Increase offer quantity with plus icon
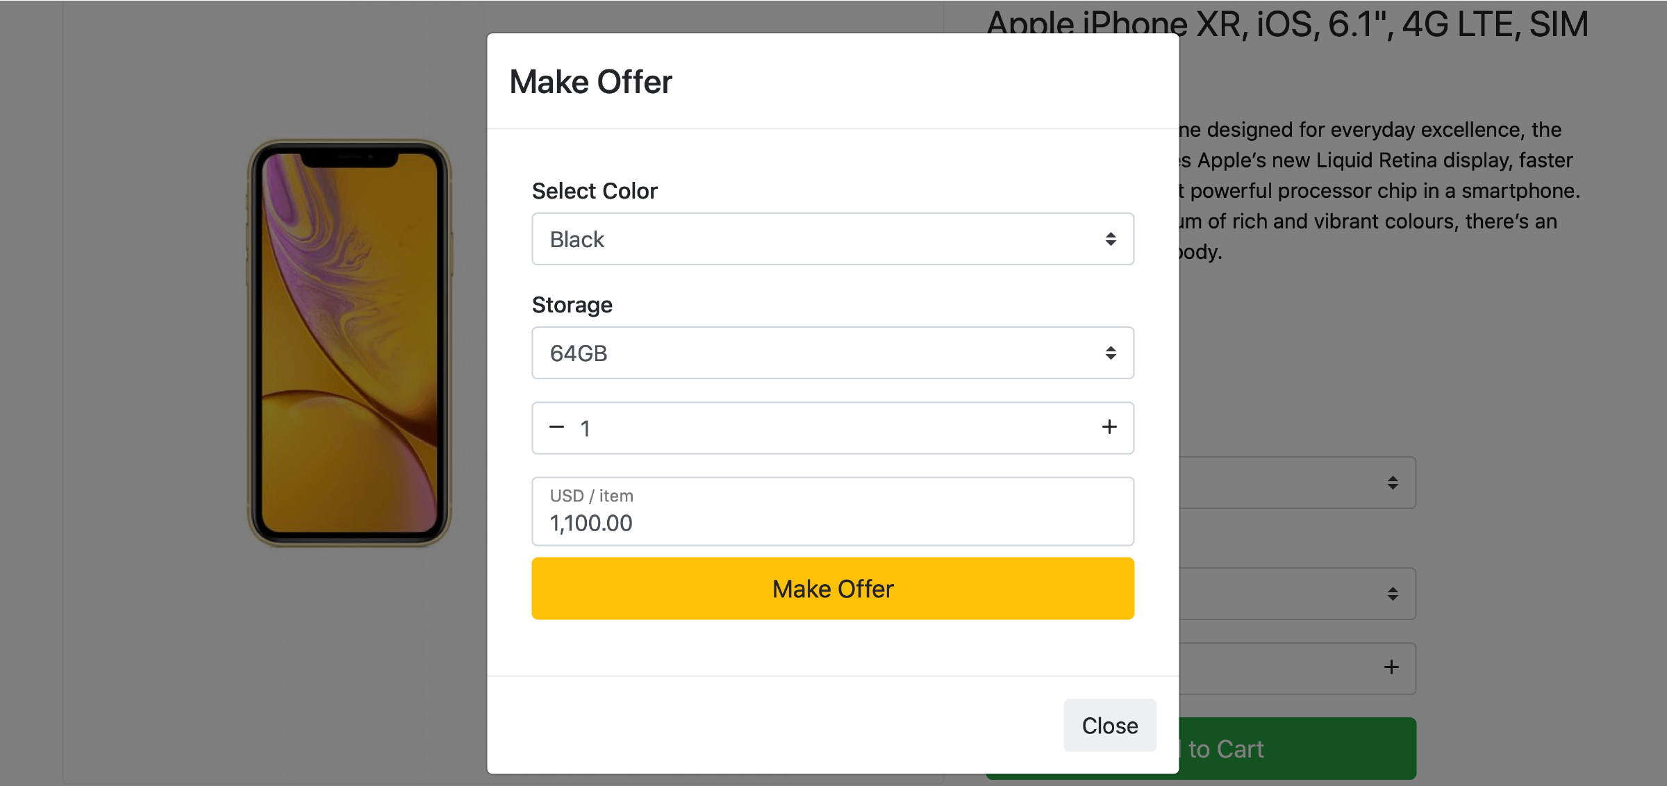The height and width of the screenshot is (786, 1667). [1109, 428]
